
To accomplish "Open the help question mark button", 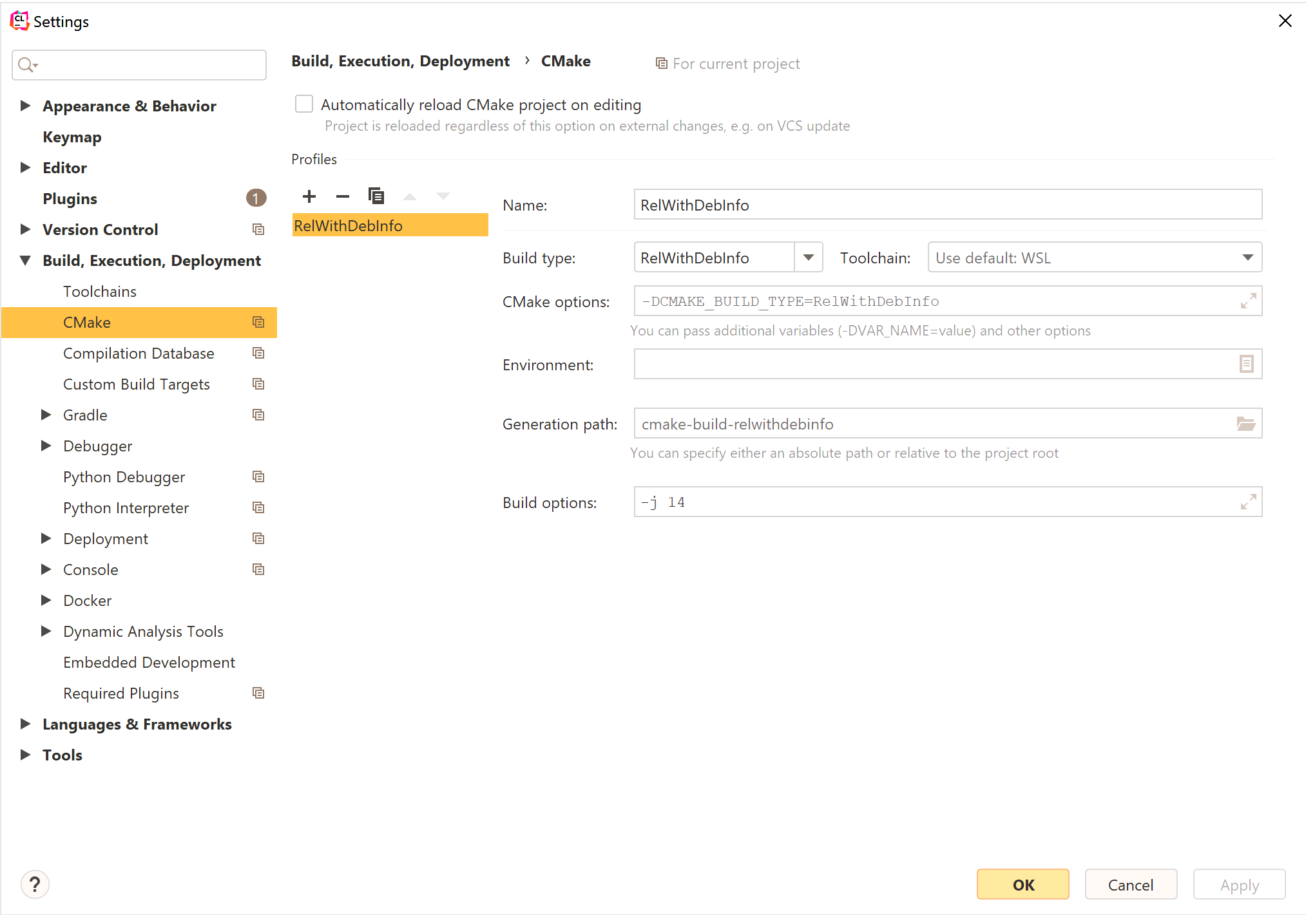I will pyautogui.click(x=35, y=884).
